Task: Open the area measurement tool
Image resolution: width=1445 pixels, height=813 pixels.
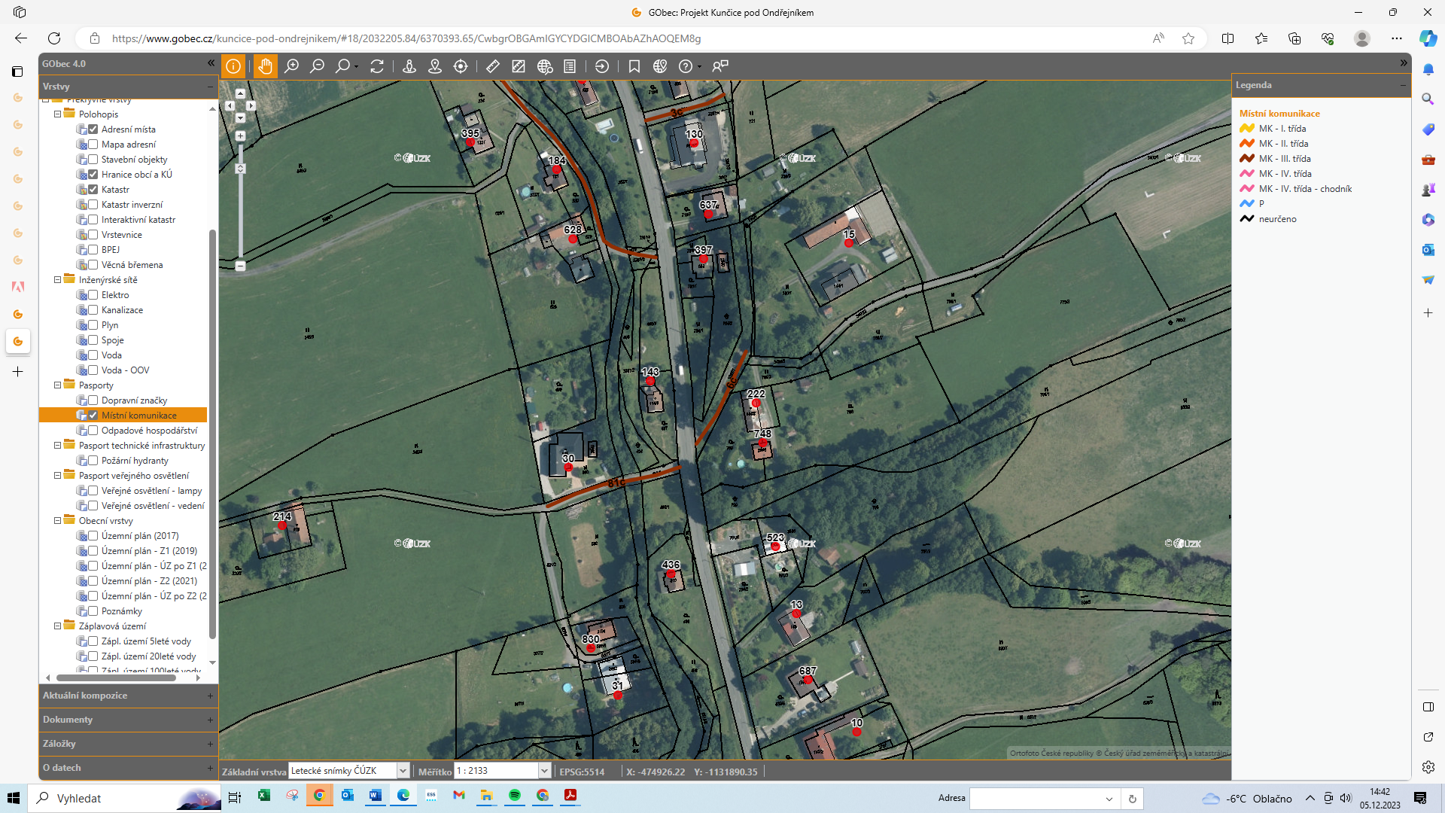Action: click(519, 66)
